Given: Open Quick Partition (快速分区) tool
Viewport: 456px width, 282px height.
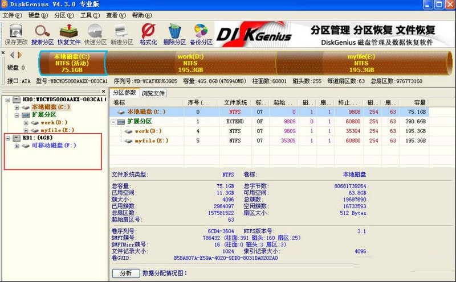Looking at the screenshot, I should pyautogui.click(x=95, y=35).
